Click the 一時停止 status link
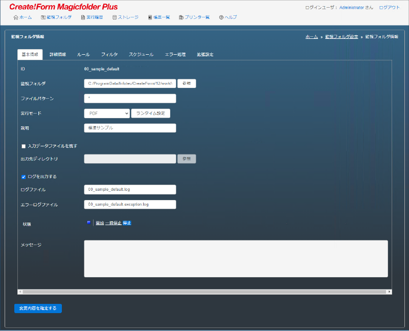 (x=113, y=223)
